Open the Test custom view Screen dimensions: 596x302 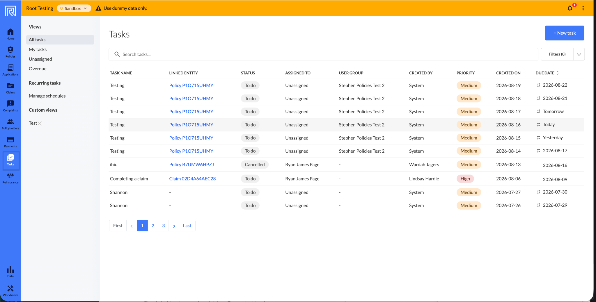33,123
